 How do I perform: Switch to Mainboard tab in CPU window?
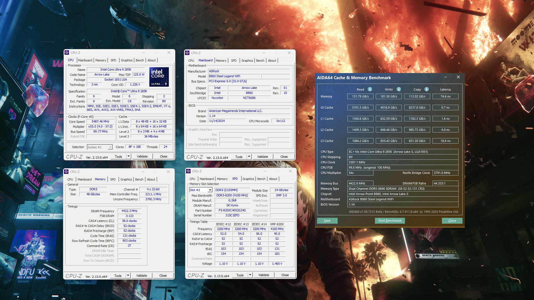(x=85, y=60)
